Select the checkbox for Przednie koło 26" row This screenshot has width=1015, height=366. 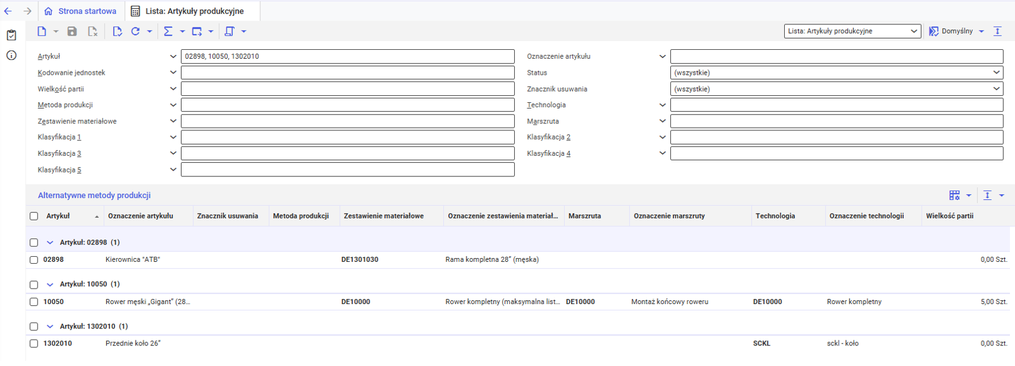34,344
